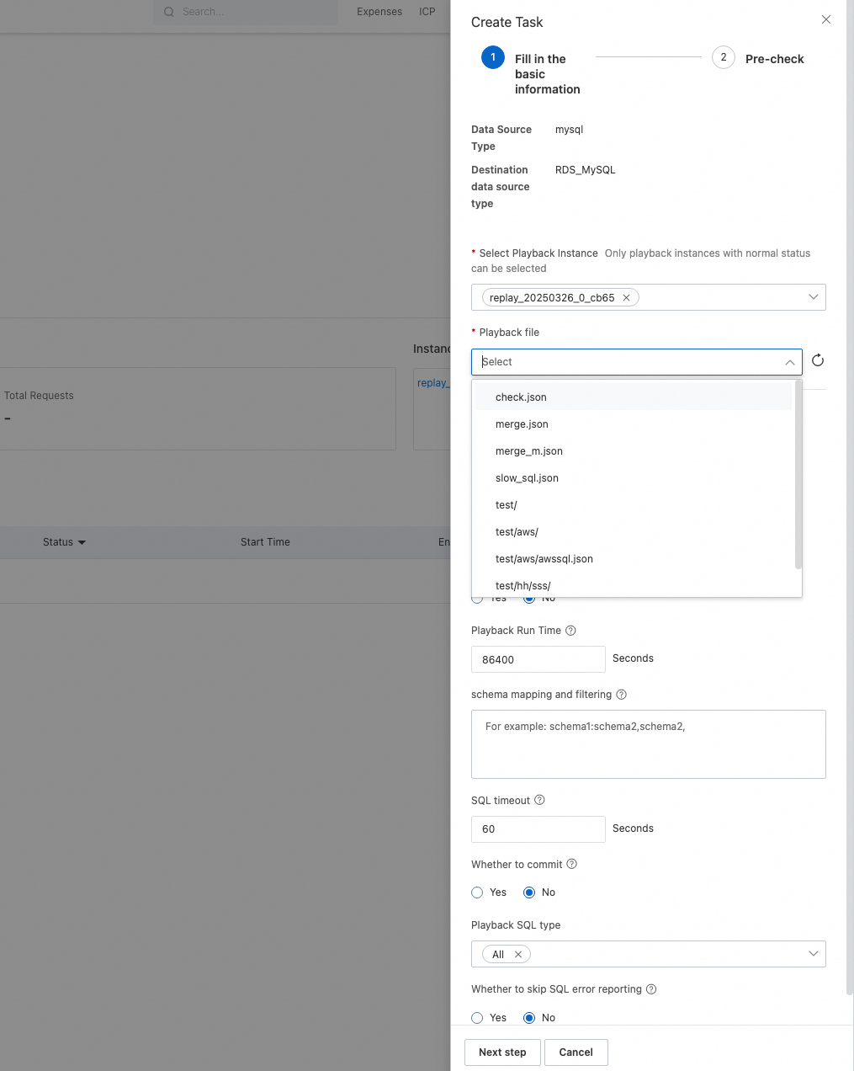854x1071 pixels.
Task: Choose slow_sql.json from the file list
Action: point(634,478)
